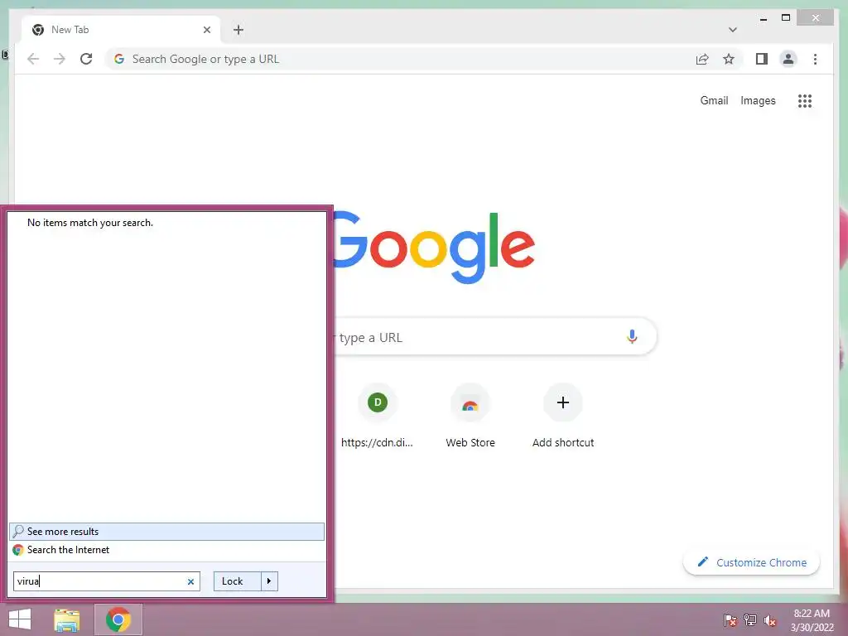The width and height of the screenshot is (848, 636).
Task: Click Chrome back navigation arrow
Action: pyautogui.click(x=33, y=59)
